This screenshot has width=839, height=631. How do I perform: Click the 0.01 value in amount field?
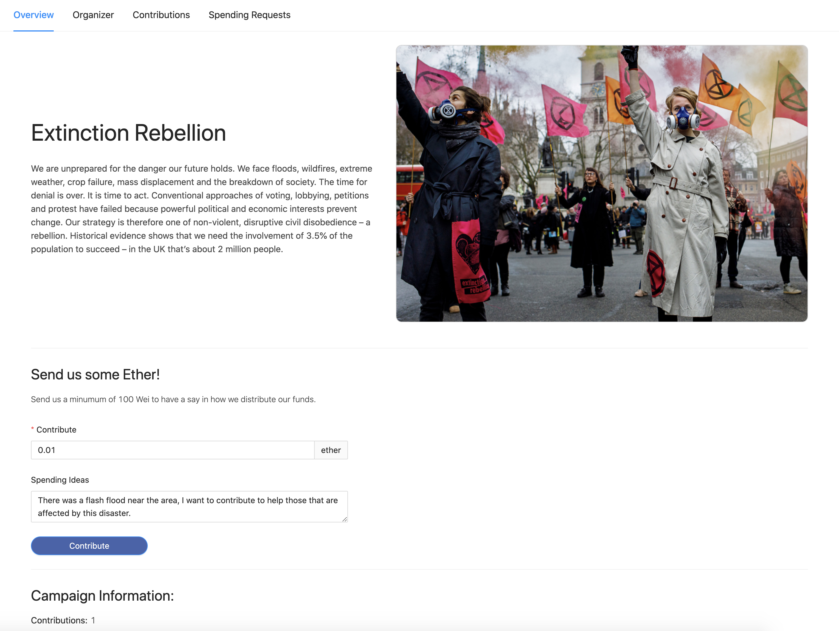coord(47,450)
